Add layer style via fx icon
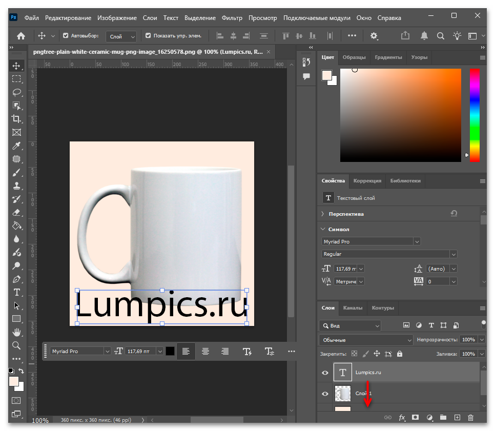 point(402,418)
